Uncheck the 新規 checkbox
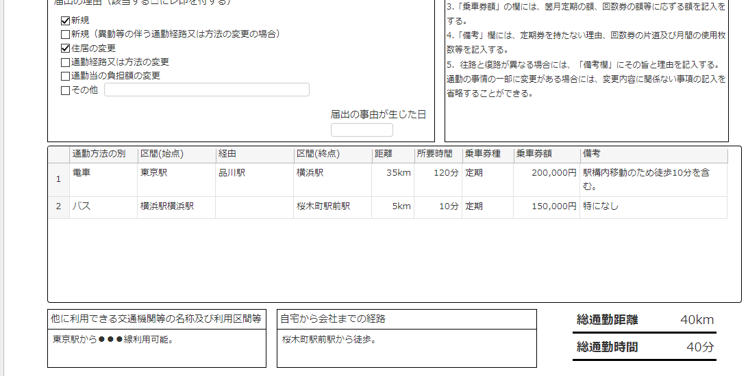Screen dimensions: 748x376 click(66, 21)
